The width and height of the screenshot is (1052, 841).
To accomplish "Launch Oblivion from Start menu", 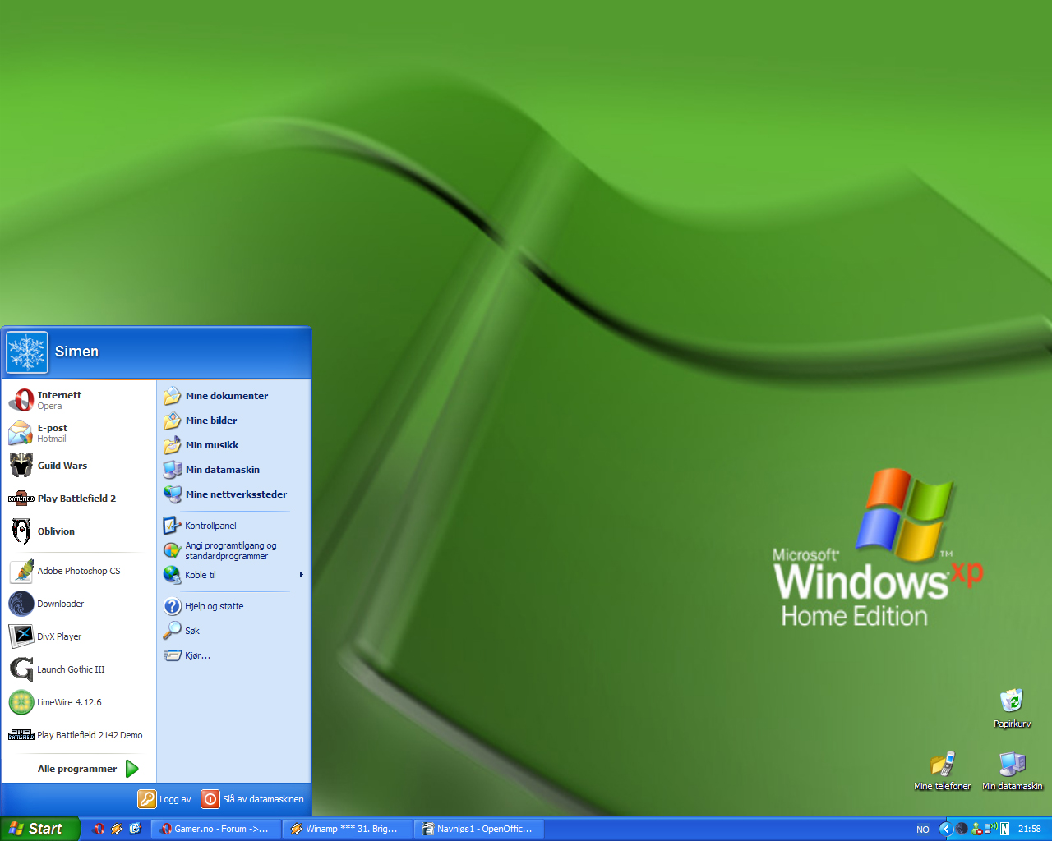I will point(79,531).
